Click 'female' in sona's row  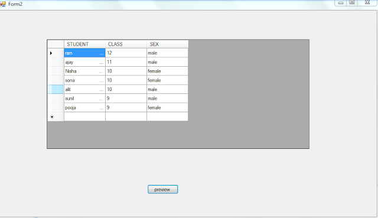[x=167, y=80]
